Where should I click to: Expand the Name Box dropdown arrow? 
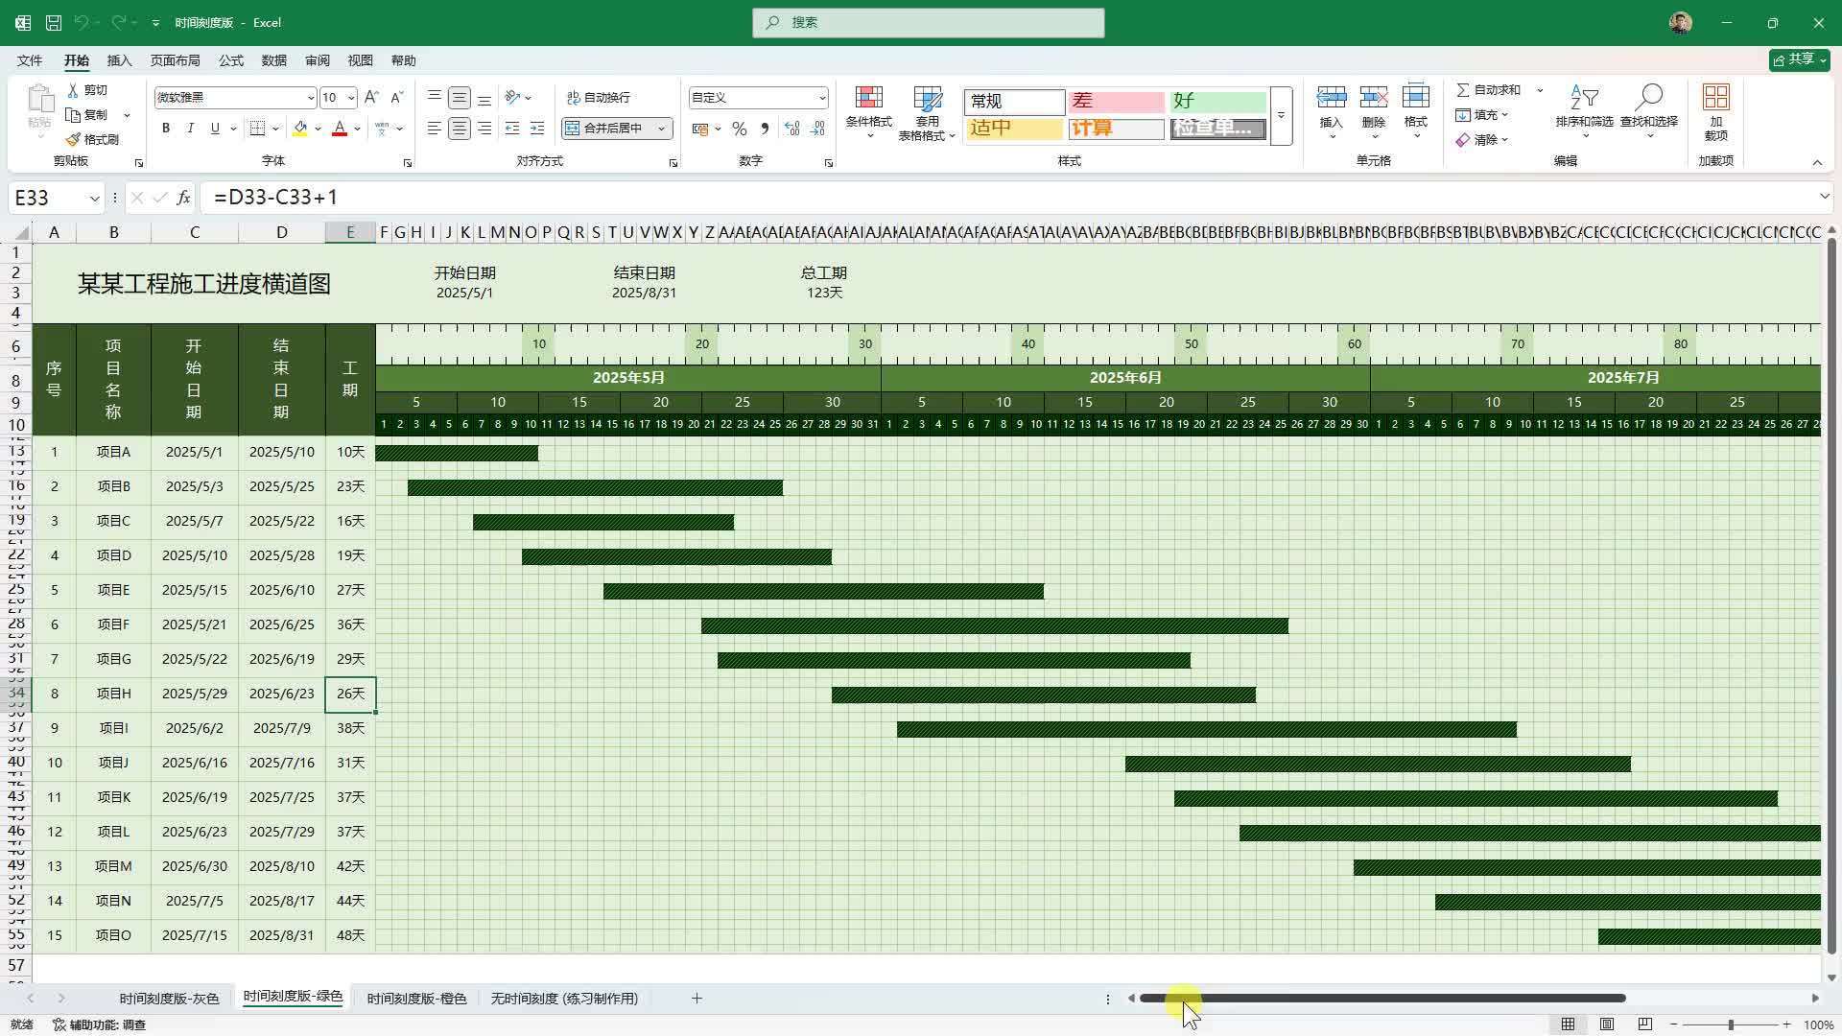point(94,199)
